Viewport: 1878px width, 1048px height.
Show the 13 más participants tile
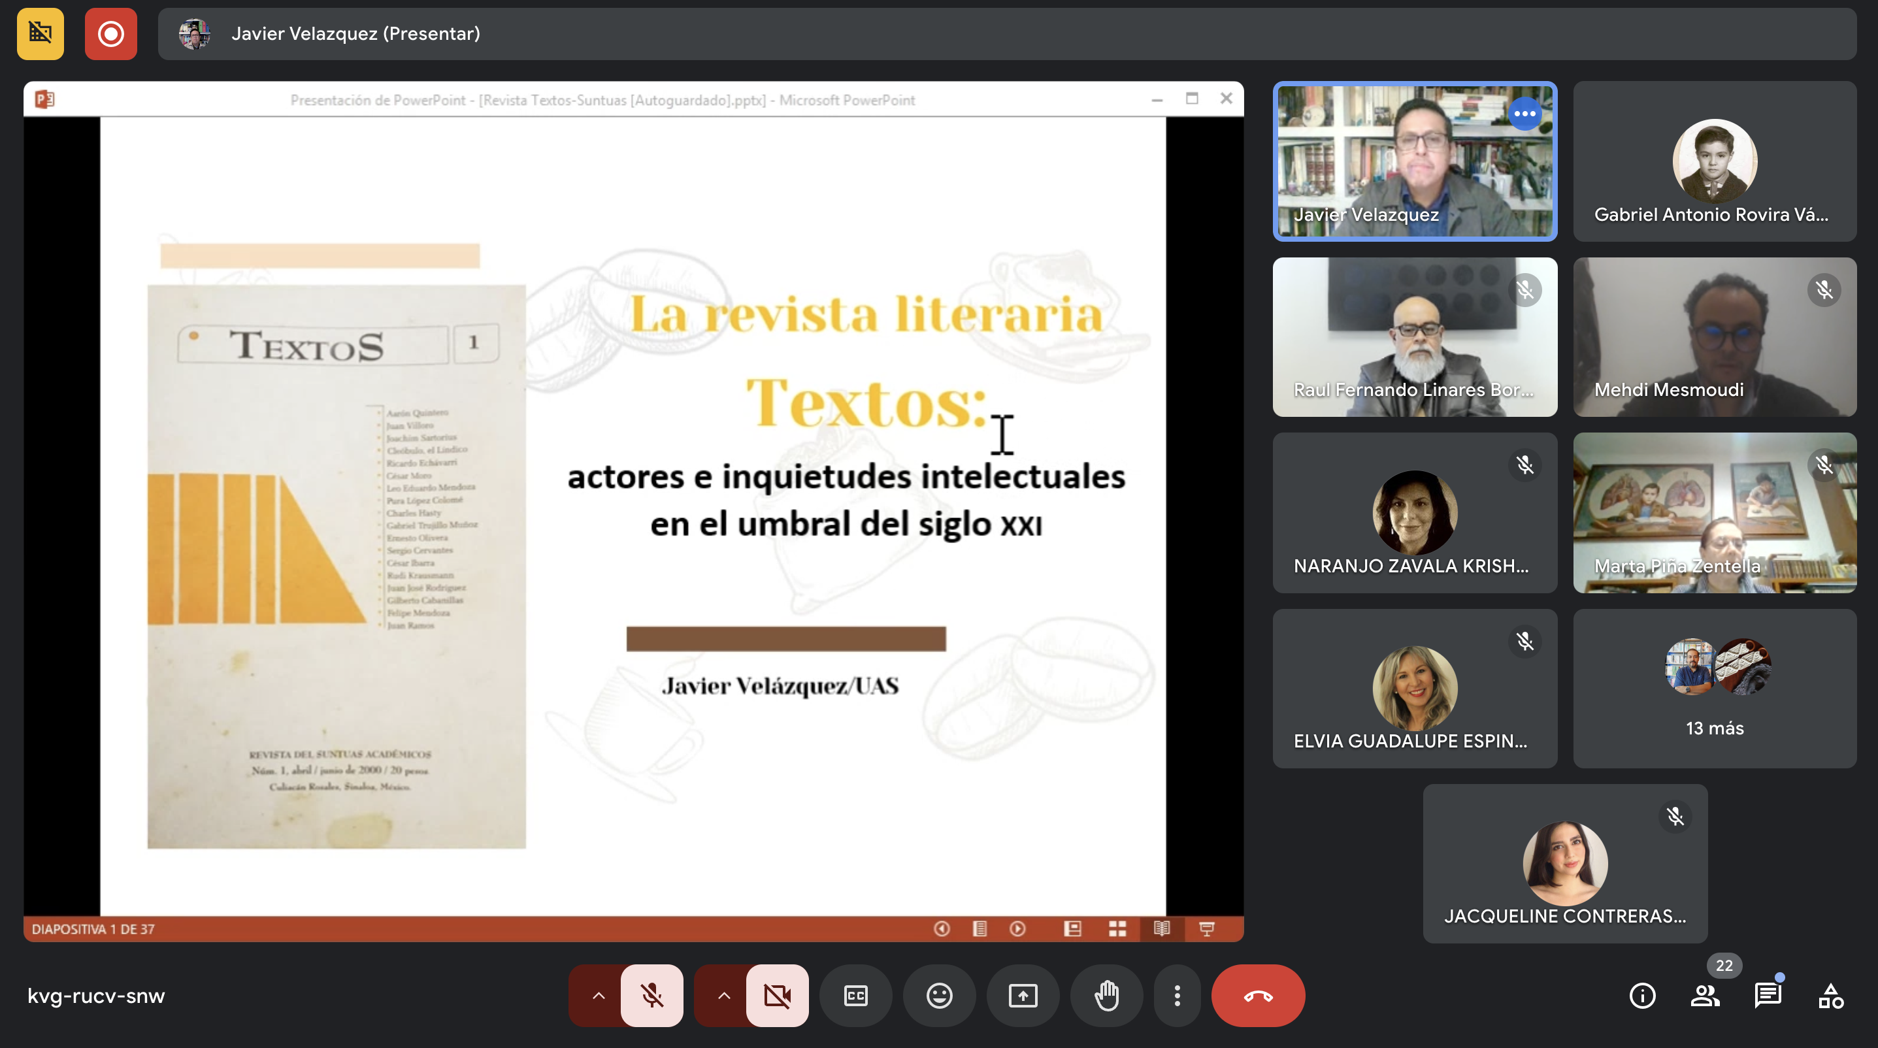coord(1714,688)
